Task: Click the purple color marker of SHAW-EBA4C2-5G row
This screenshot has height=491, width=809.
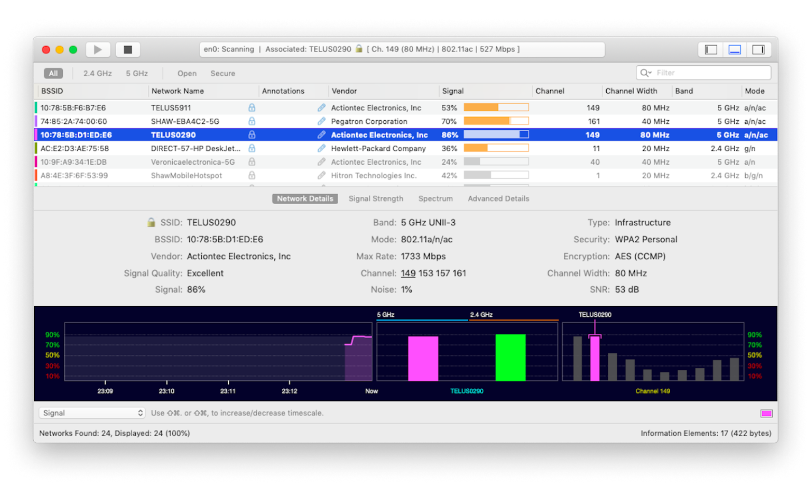Action: coord(36,121)
